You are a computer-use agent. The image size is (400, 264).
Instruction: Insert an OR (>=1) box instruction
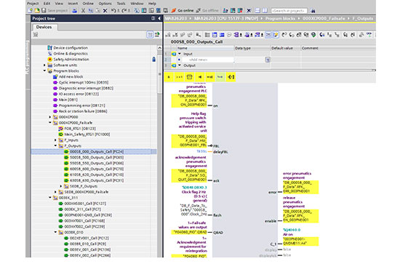pyautogui.click(x=180, y=77)
